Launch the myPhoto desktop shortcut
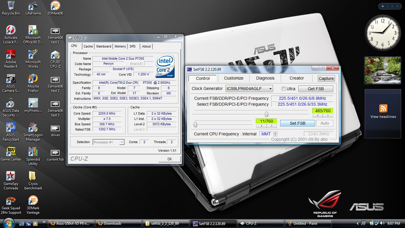This screenshot has height=228, width=405. pos(33,105)
